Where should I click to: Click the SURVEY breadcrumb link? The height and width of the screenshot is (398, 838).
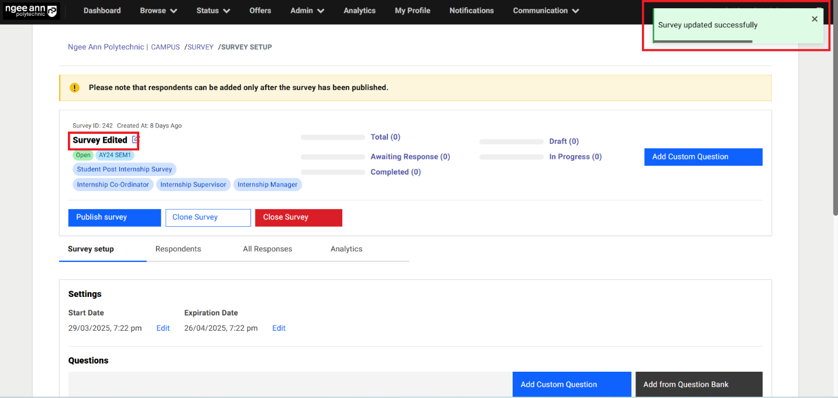point(201,47)
